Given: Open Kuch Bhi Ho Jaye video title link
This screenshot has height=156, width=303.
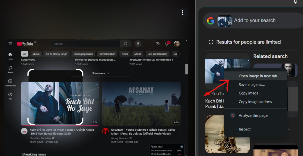Looking at the screenshot, I should pos(62,132).
